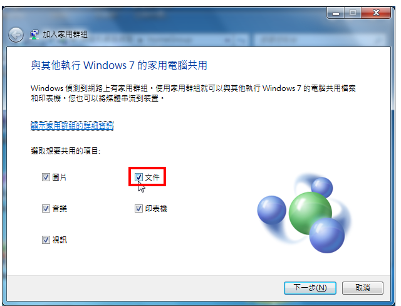
Task: Click the HomeGroup spheres graphic
Action: (x=304, y=213)
